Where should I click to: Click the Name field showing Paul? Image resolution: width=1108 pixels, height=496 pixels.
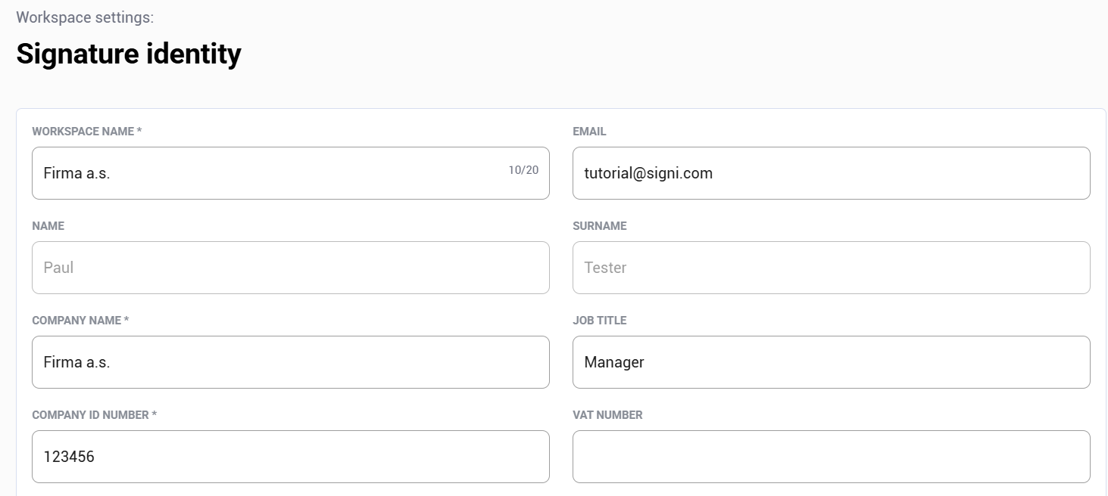[290, 268]
